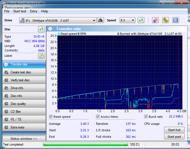Click the MID value MCC 004 (000)

(35, 41)
